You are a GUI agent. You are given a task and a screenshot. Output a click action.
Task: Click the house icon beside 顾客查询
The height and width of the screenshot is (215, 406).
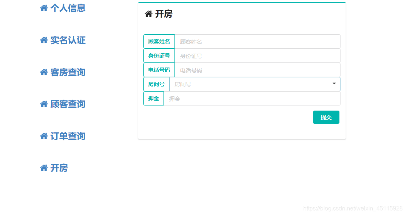click(44, 104)
